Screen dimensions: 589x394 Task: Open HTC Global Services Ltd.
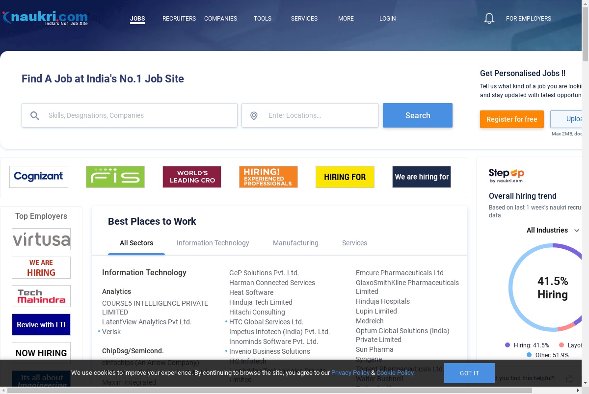pyautogui.click(x=267, y=322)
